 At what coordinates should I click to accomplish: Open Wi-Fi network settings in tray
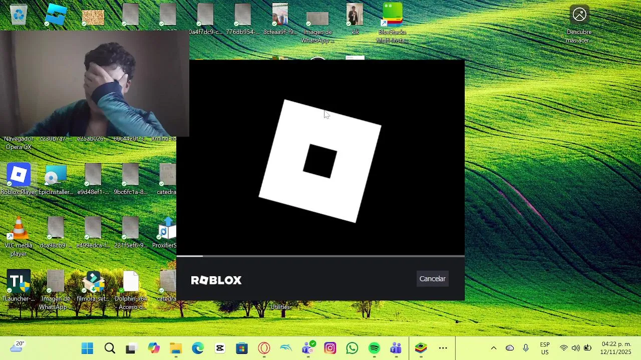[x=564, y=348]
